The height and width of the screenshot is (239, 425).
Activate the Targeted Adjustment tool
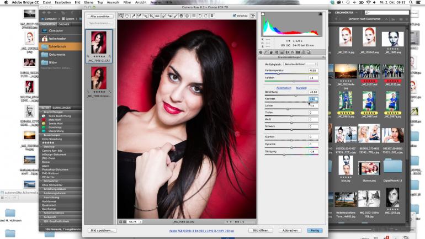pos(146,16)
